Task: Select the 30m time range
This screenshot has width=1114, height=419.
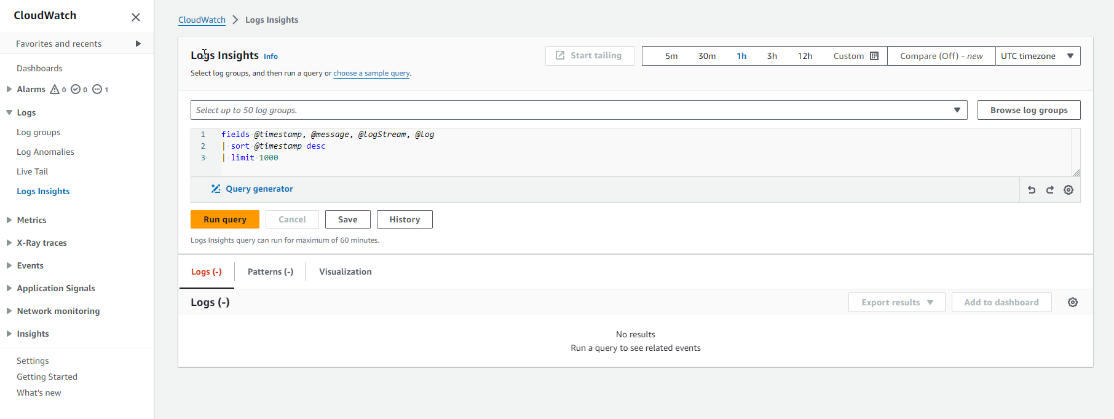Action: (x=707, y=56)
